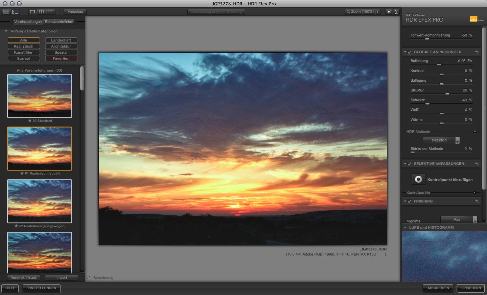487x295 pixels.
Task: Click the Kontrollpunkt hinzufügen circle icon
Action: (x=418, y=179)
